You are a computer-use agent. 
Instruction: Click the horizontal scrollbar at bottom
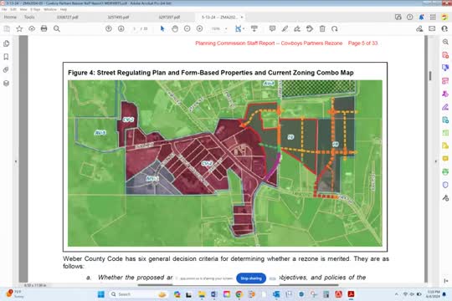(x=238, y=285)
